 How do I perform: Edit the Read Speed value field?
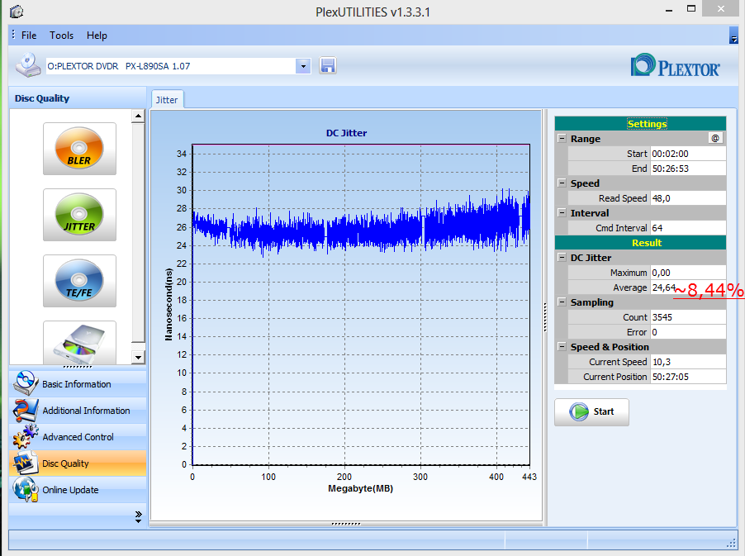[688, 198]
